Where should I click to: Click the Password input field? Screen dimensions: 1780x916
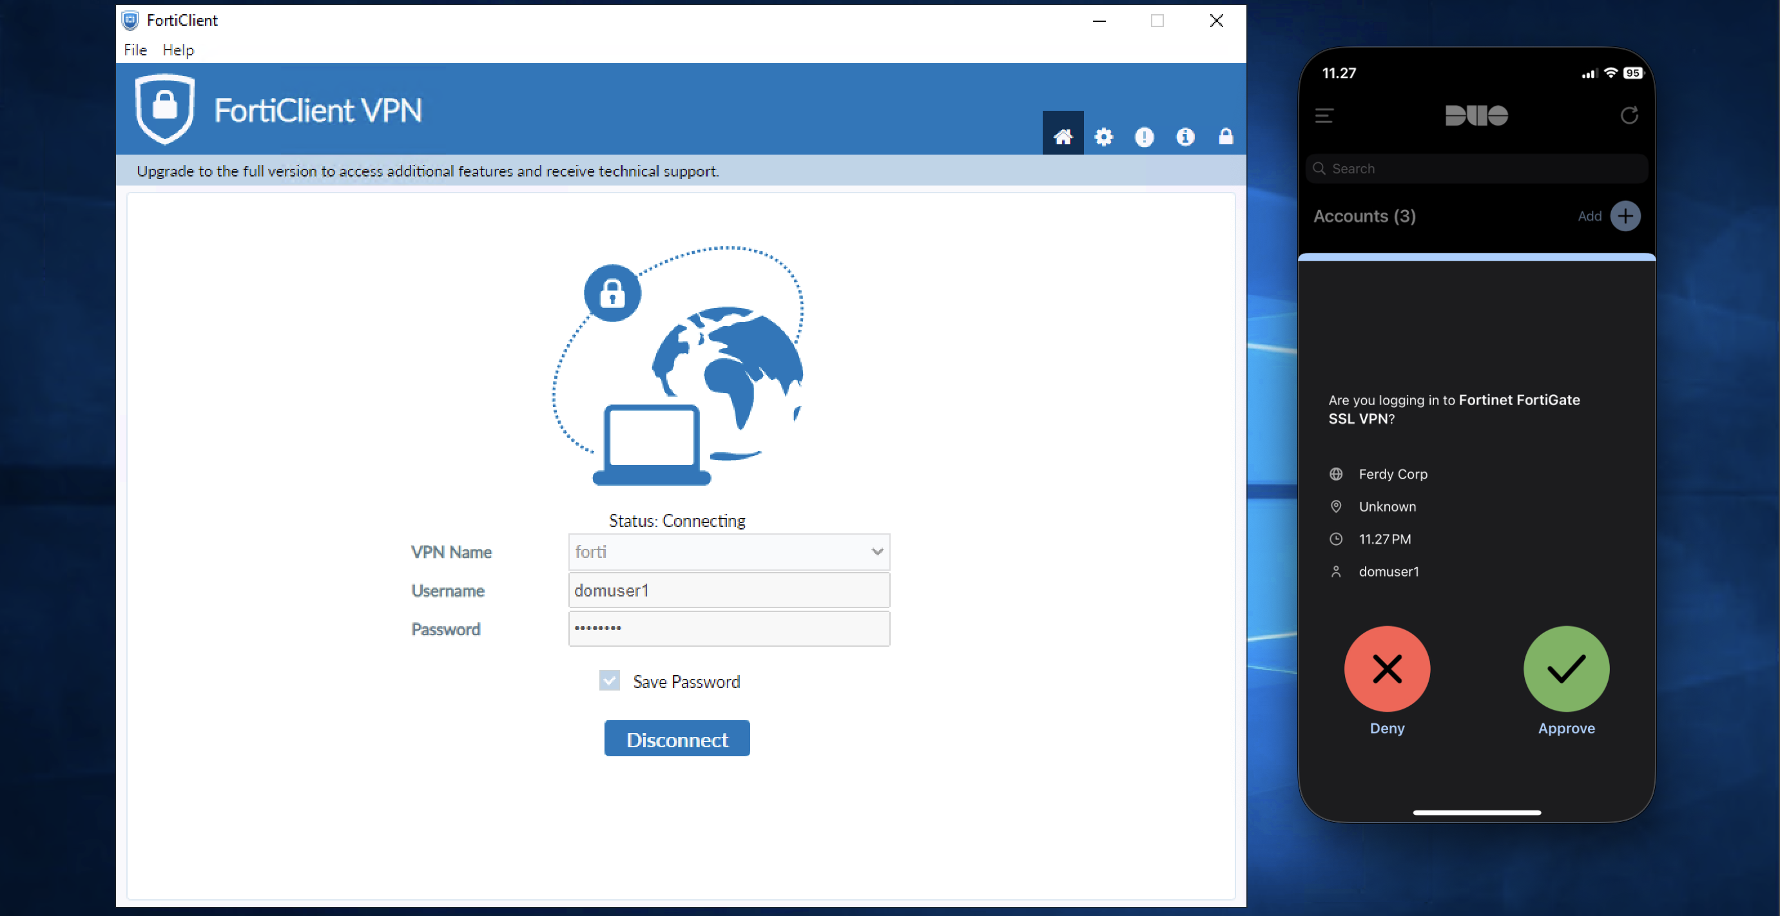tap(728, 628)
